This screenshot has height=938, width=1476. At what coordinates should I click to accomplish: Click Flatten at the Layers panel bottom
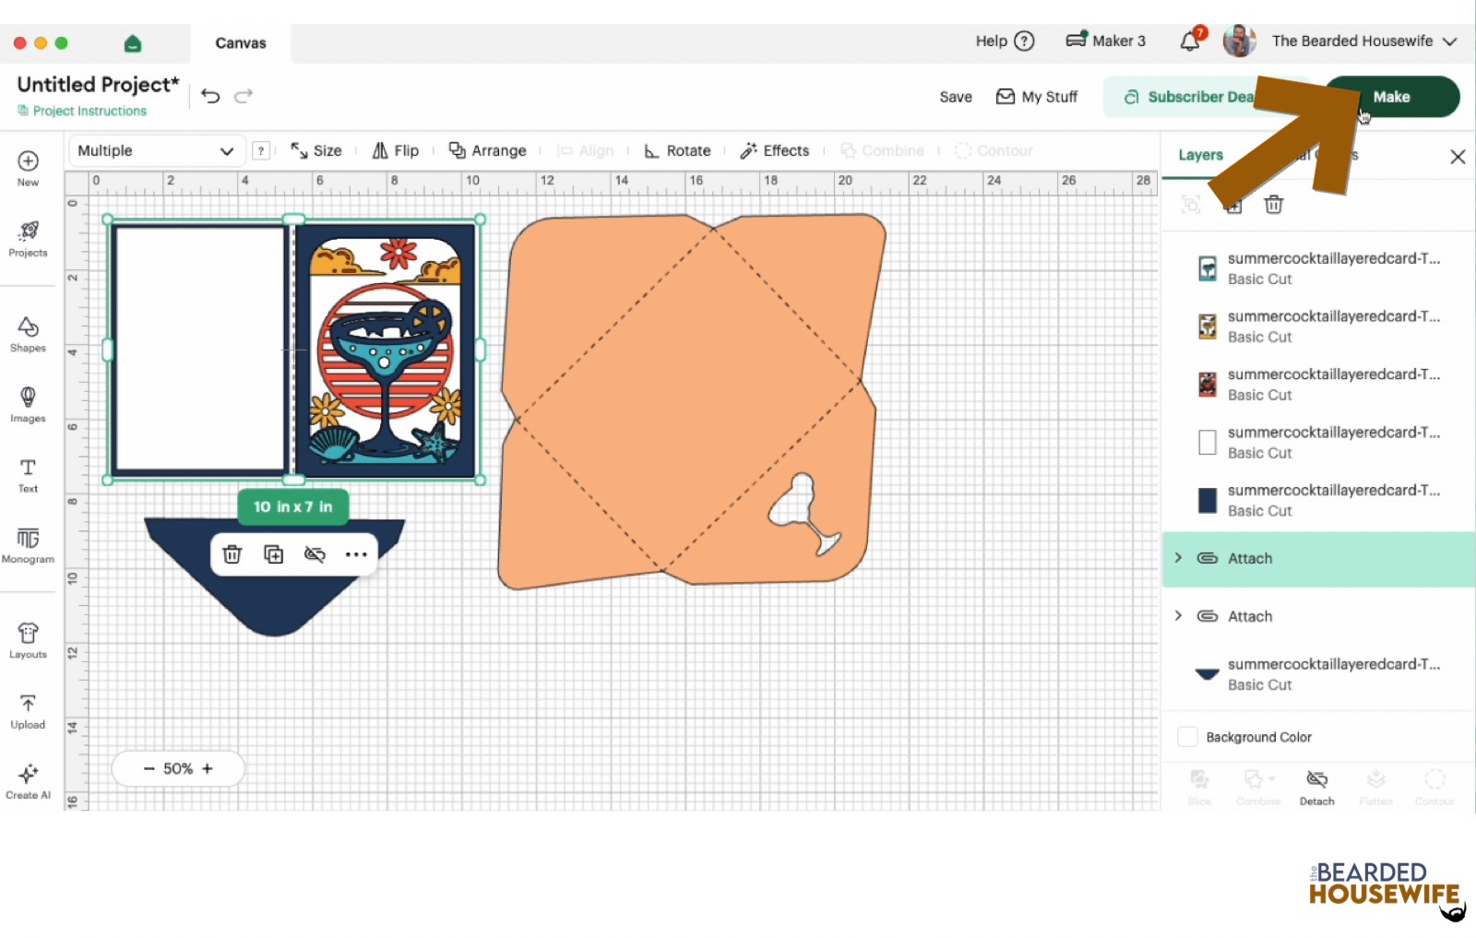[x=1375, y=788]
